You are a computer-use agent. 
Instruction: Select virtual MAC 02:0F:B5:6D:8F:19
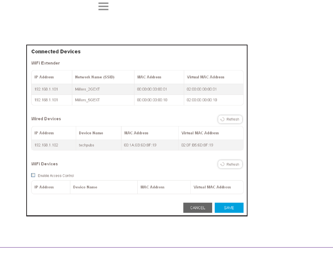(197, 145)
